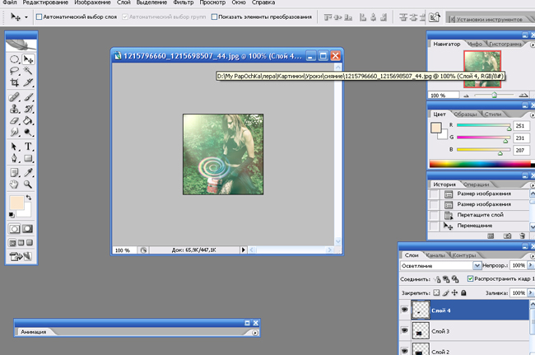The width and height of the screenshot is (535, 355).
Task: Delete state using History panel trash icon
Action: pyautogui.click(x=522, y=236)
